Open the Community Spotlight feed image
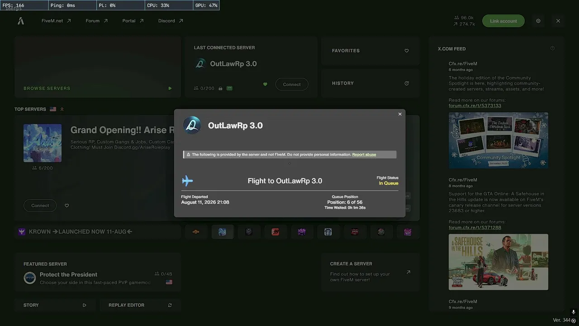The width and height of the screenshot is (579, 326). coord(498,140)
